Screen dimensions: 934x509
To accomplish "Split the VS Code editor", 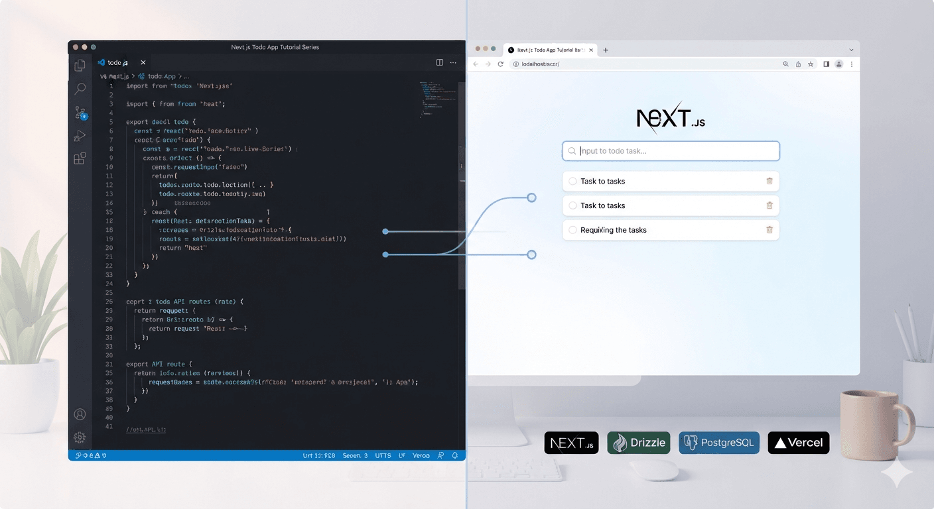I will pyautogui.click(x=440, y=62).
